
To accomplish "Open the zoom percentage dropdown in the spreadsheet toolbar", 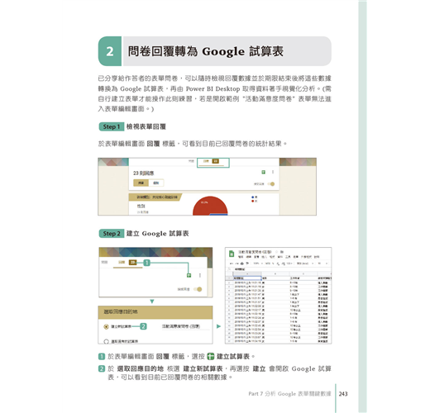I will 258,263.
